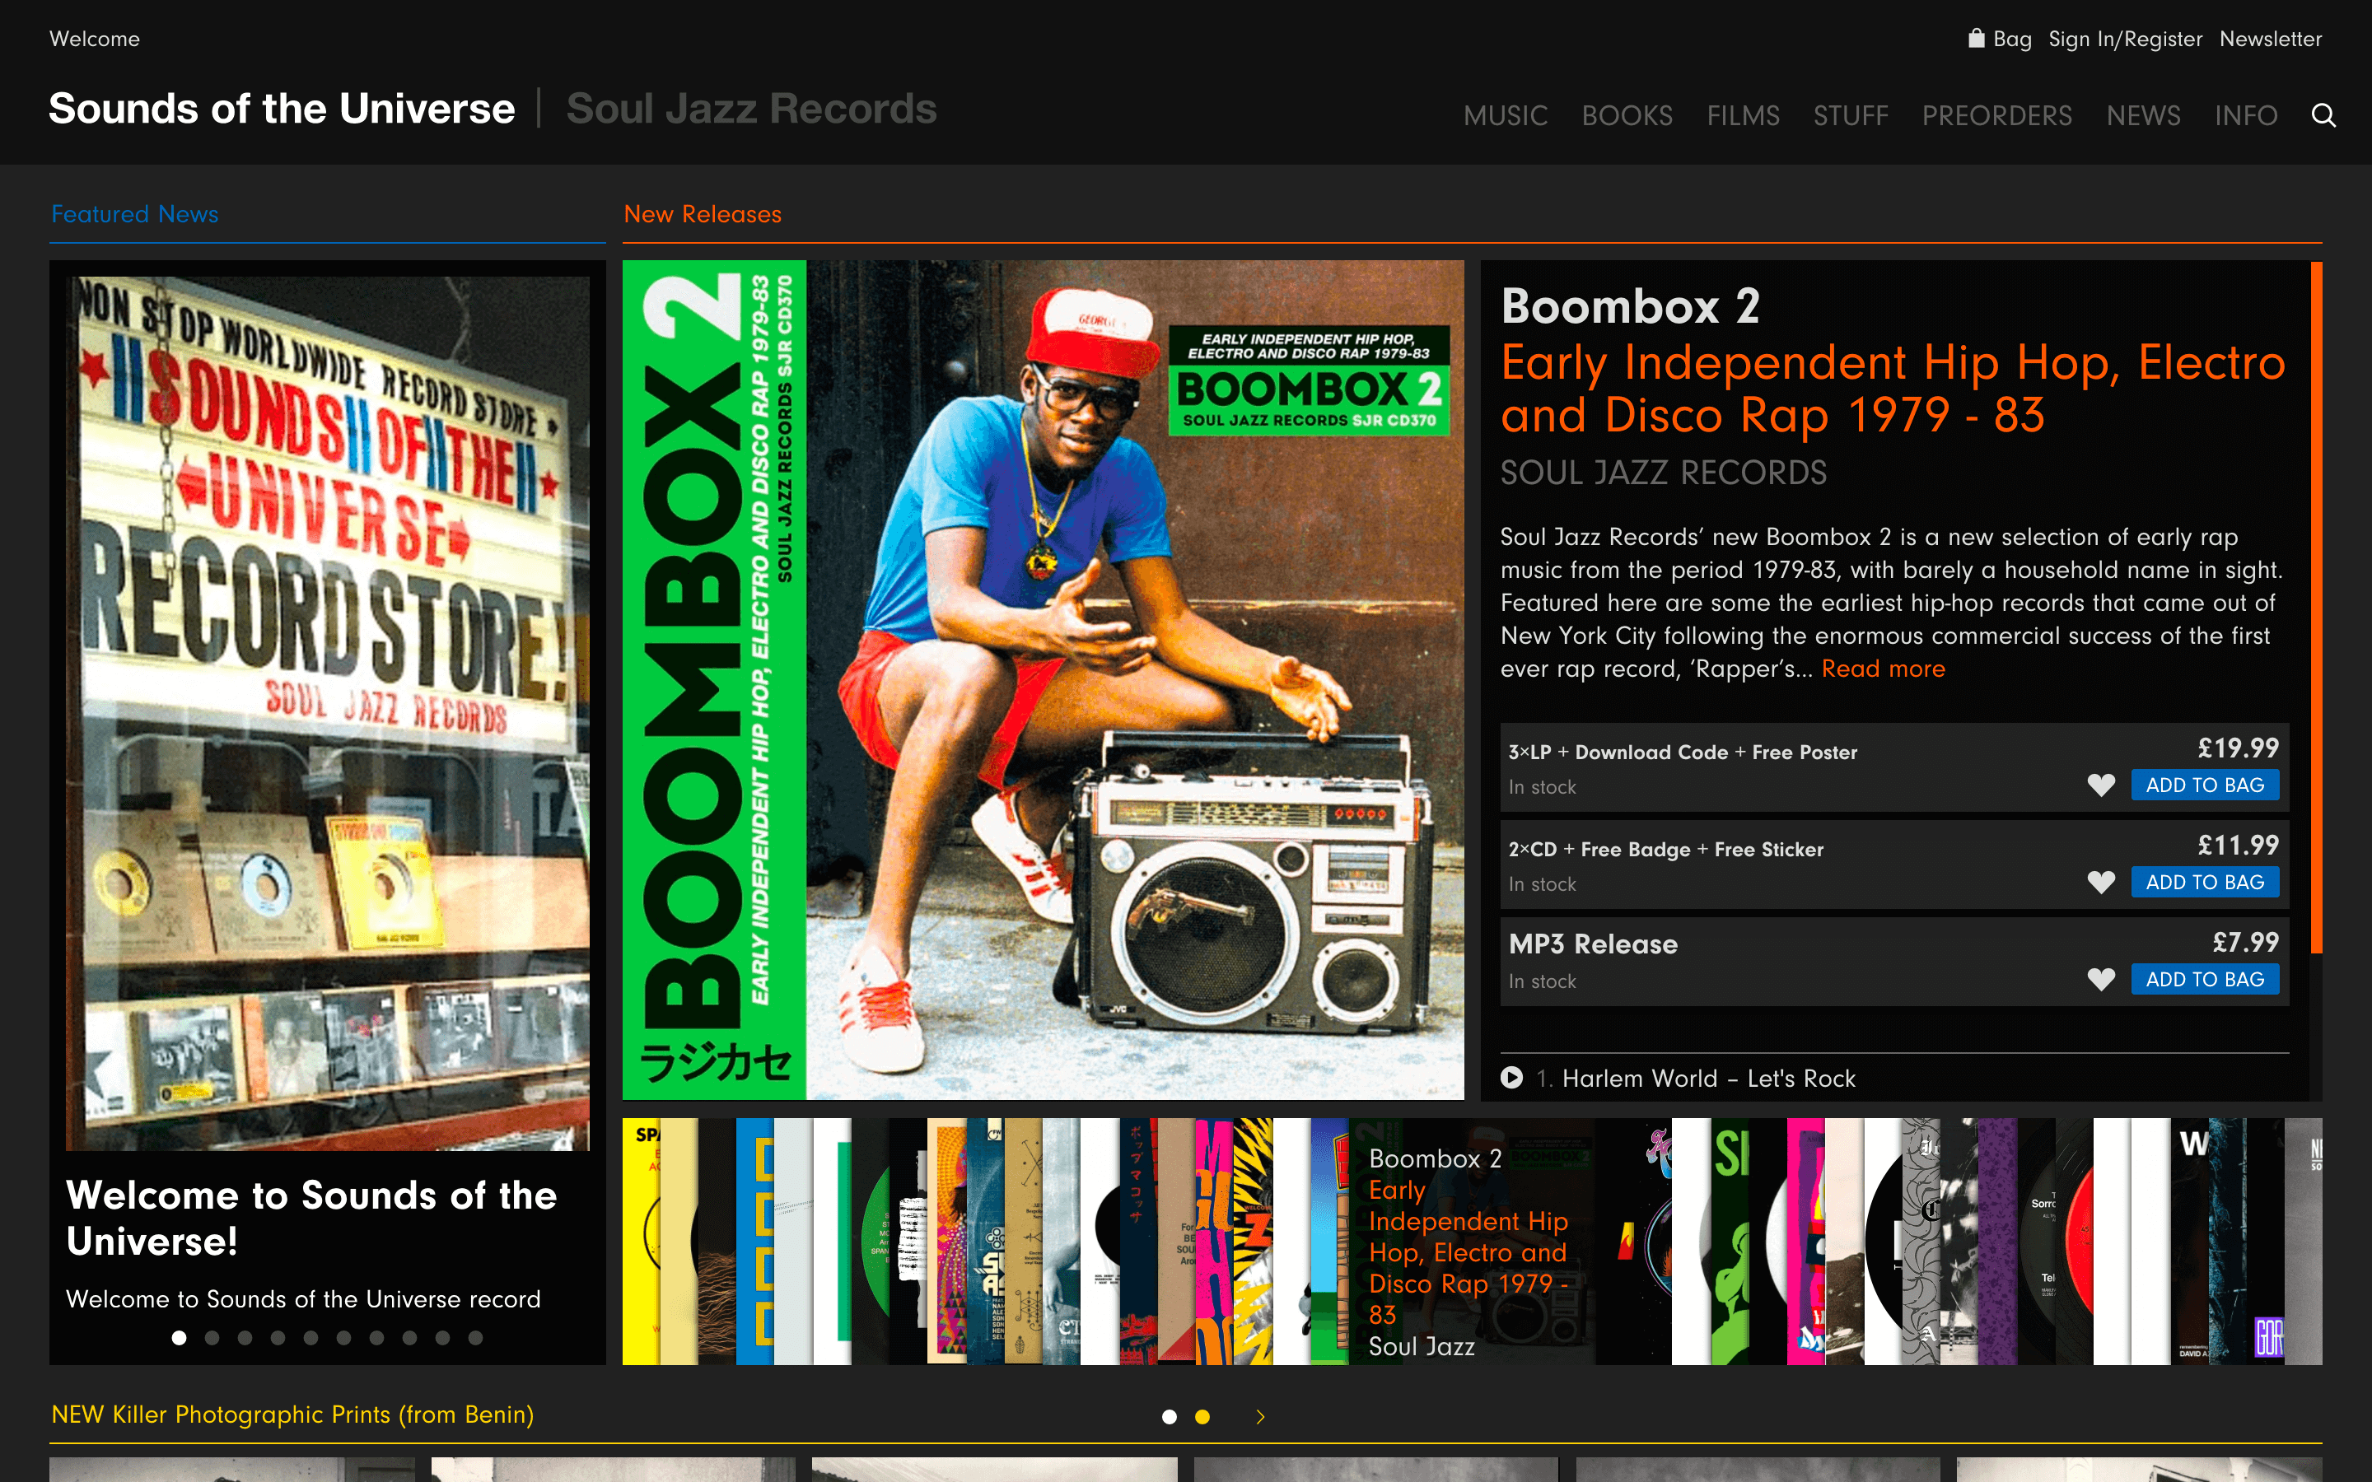Add the 2×CD edition to bag

pyautogui.click(x=2206, y=881)
